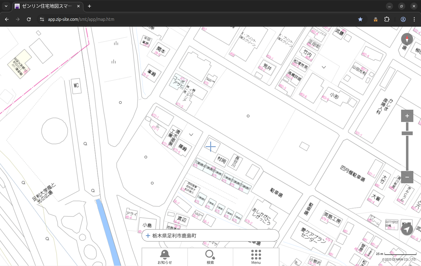421x266 pixels.
Task: Go back to the previous page
Action: 7,19
